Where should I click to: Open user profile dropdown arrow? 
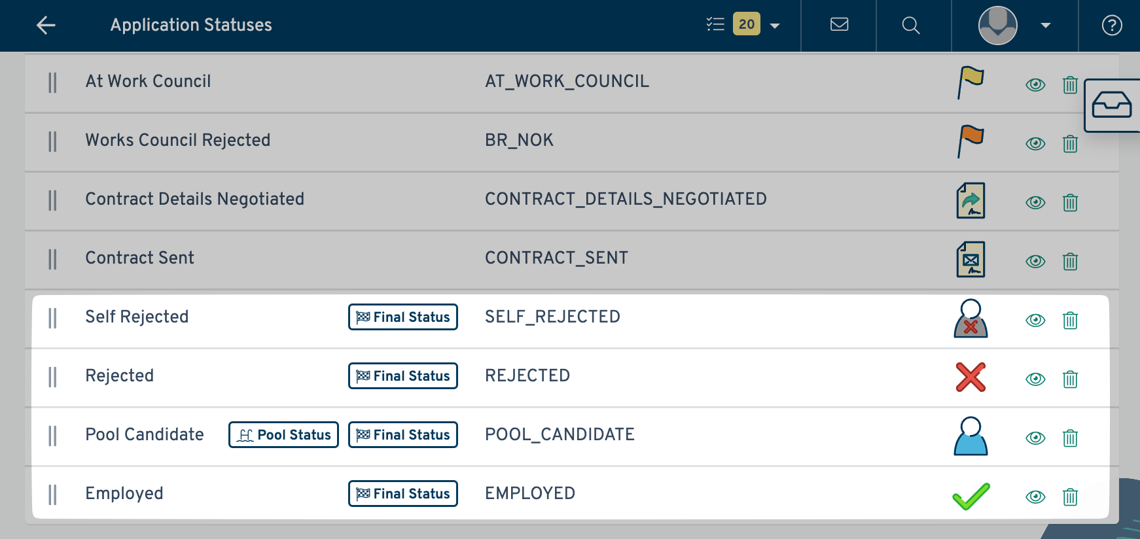(1045, 26)
